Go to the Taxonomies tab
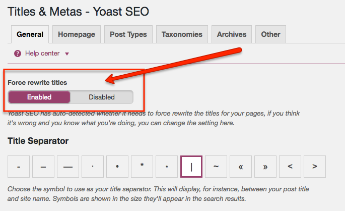 click(182, 34)
